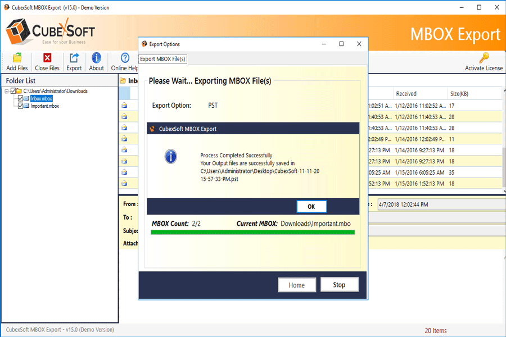Click the main window title bar app icon
506x337 pixels.
pos(6,7)
